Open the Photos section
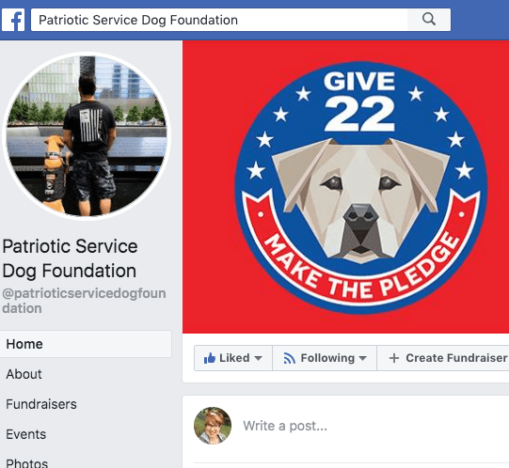509x468 pixels. click(27, 463)
